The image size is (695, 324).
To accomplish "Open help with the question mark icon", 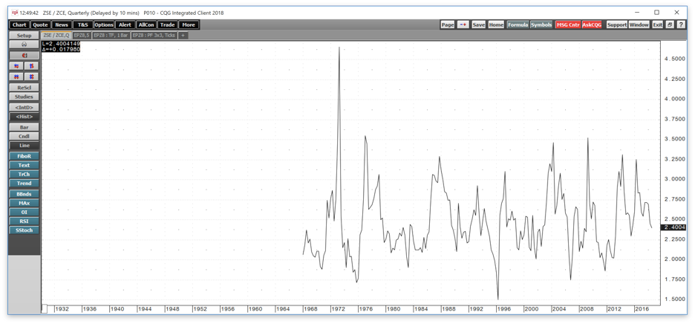I will tap(680, 25).
